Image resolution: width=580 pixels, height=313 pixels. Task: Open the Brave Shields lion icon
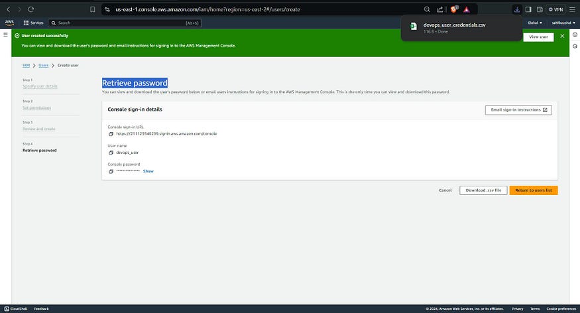pos(454,9)
